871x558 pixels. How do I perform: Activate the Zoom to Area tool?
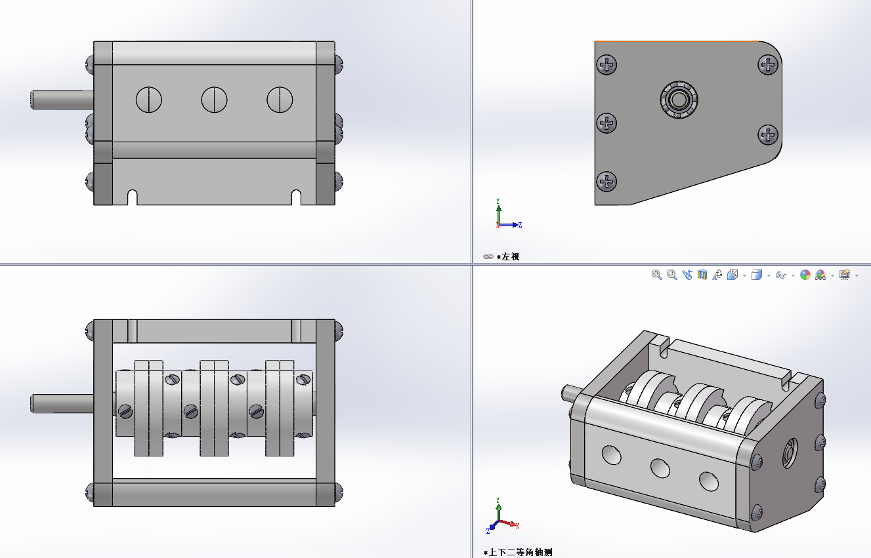(x=671, y=275)
